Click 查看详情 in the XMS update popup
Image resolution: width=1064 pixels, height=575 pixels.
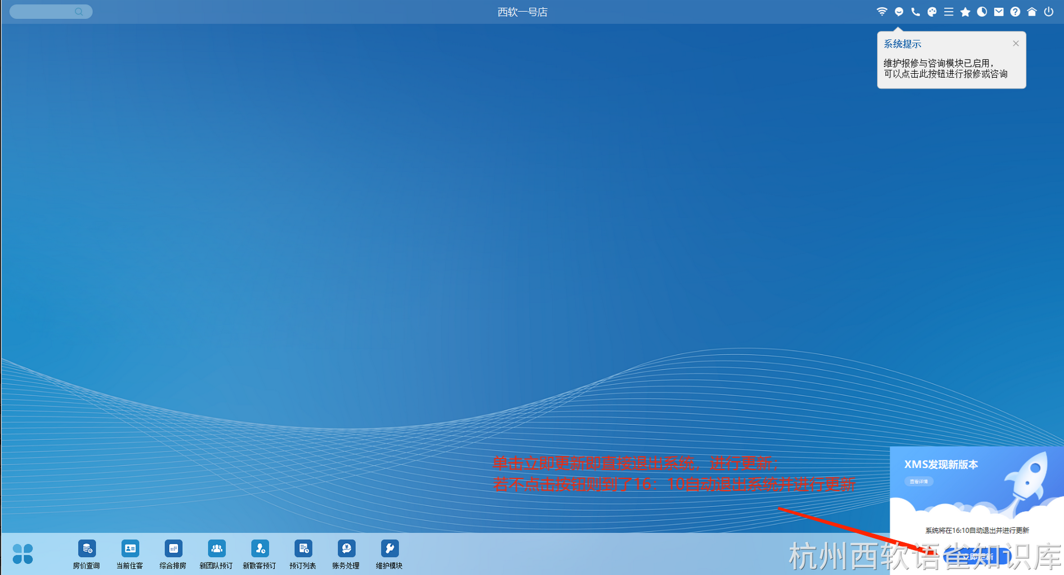(x=919, y=482)
